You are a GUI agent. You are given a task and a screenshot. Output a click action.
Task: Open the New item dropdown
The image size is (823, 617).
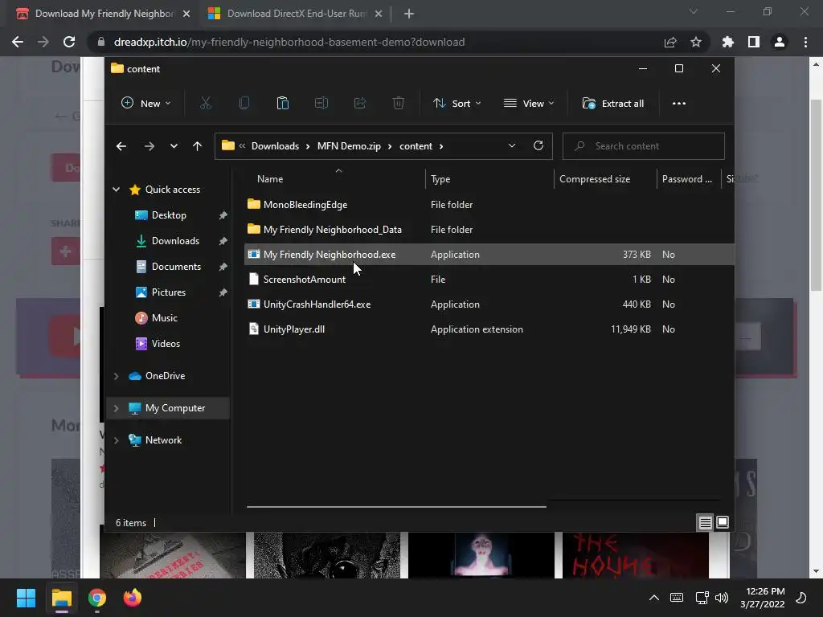click(x=146, y=104)
